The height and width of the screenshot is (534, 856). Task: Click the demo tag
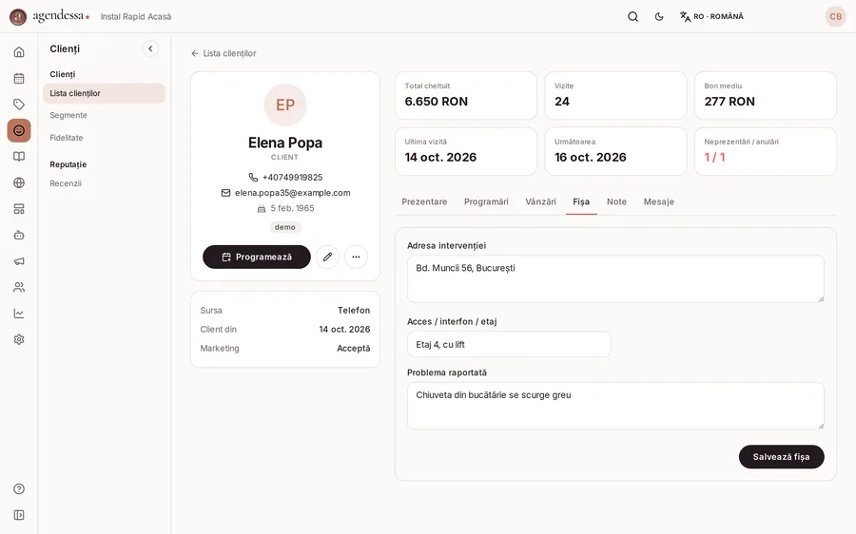(x=285, y=227)
